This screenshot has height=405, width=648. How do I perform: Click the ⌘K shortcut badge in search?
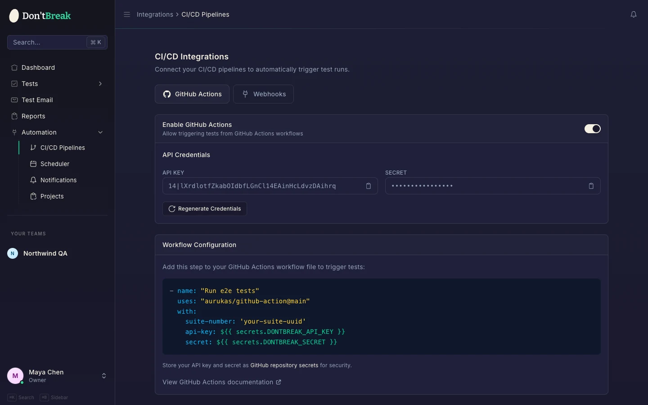pyautogui.click(x=96, y=42)
